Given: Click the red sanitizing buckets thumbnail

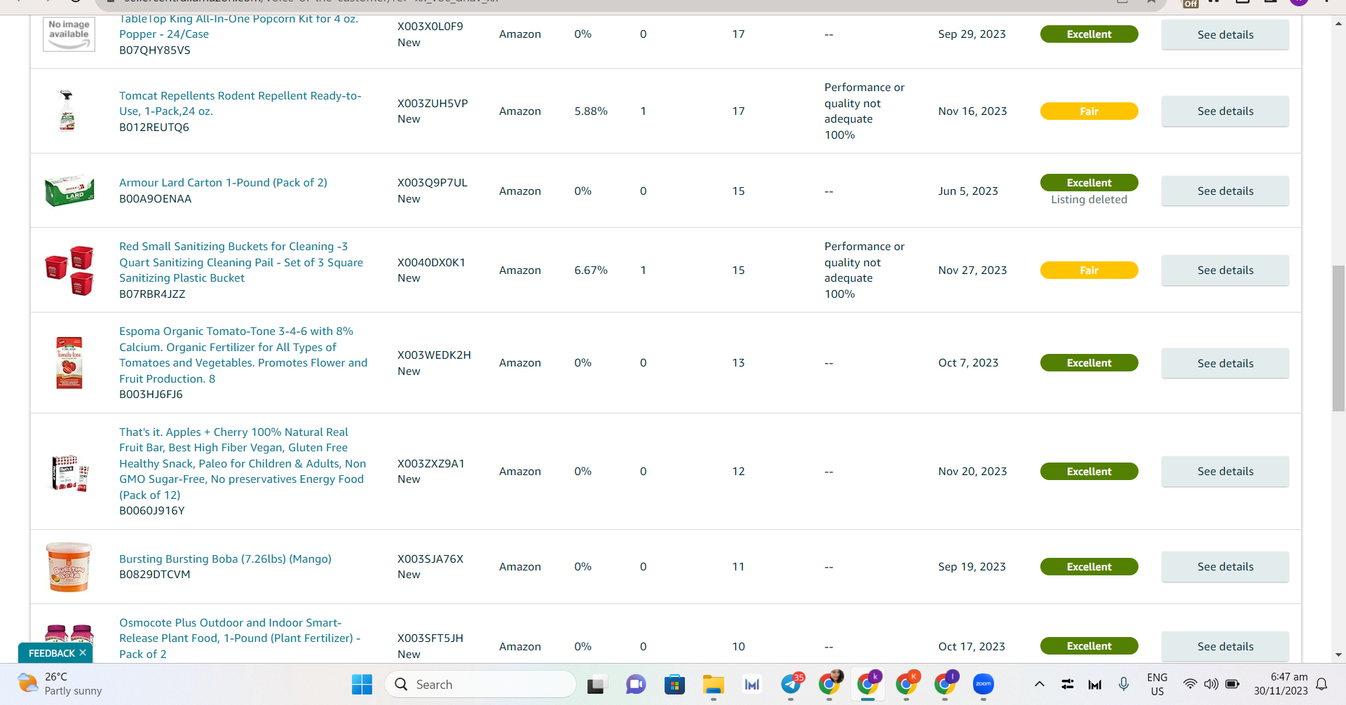Looking at the screenshot, I should (69, 270).
